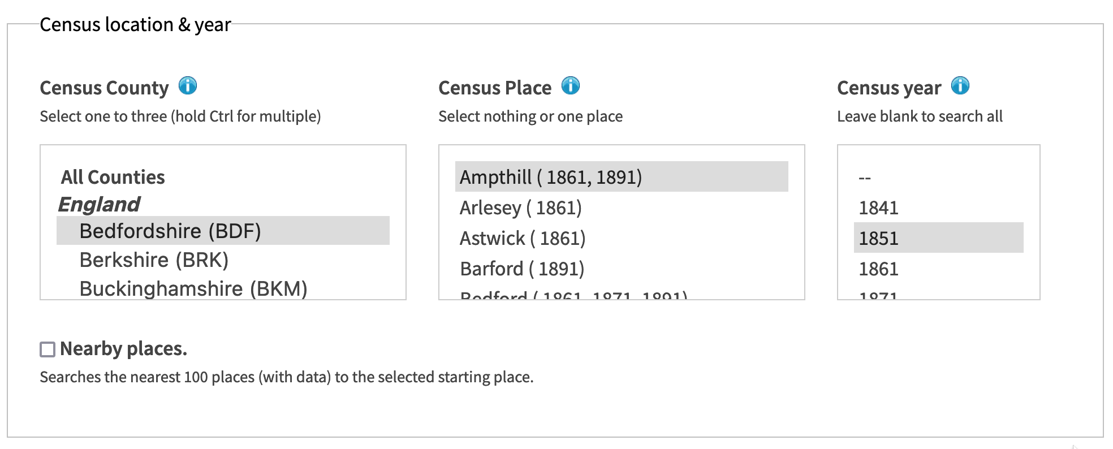Select Astwick (1861) place

523,238
